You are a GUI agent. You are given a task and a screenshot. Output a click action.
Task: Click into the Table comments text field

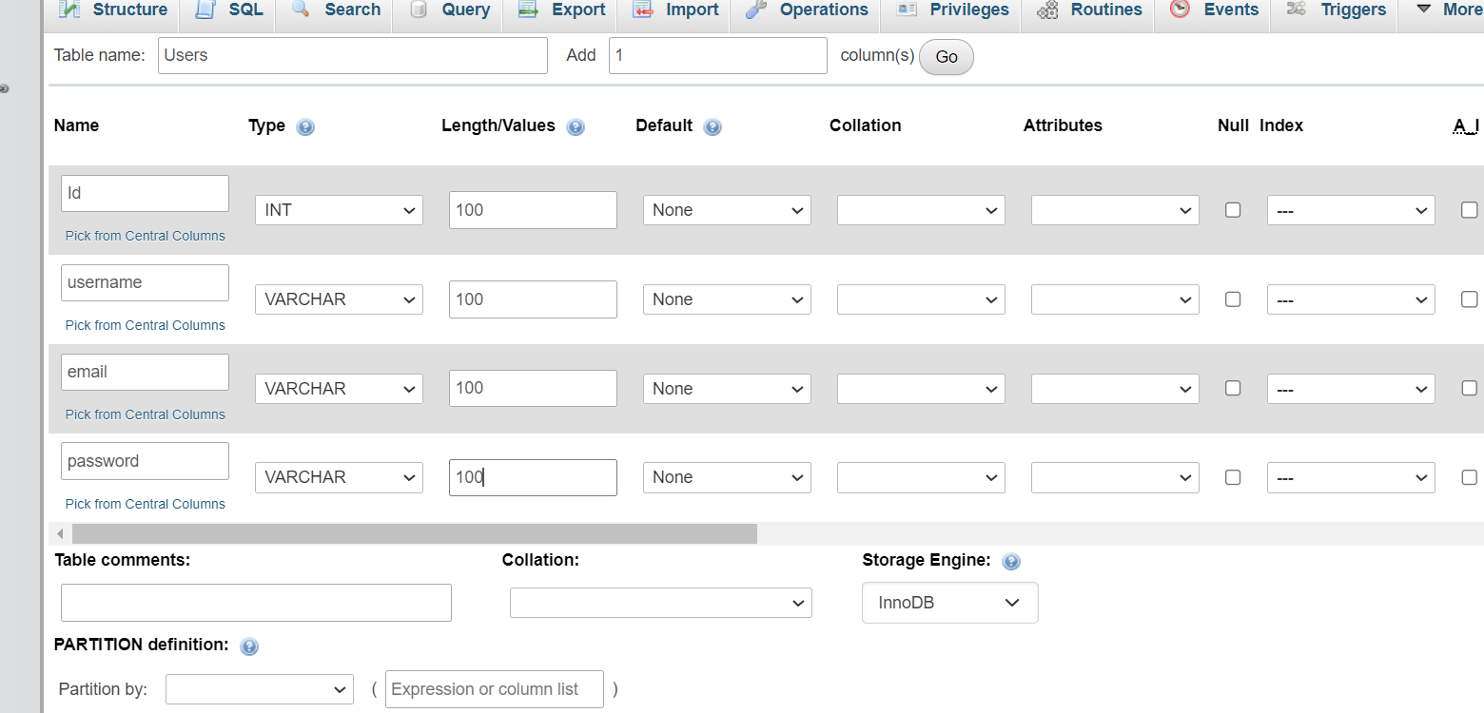pos(256,603)
